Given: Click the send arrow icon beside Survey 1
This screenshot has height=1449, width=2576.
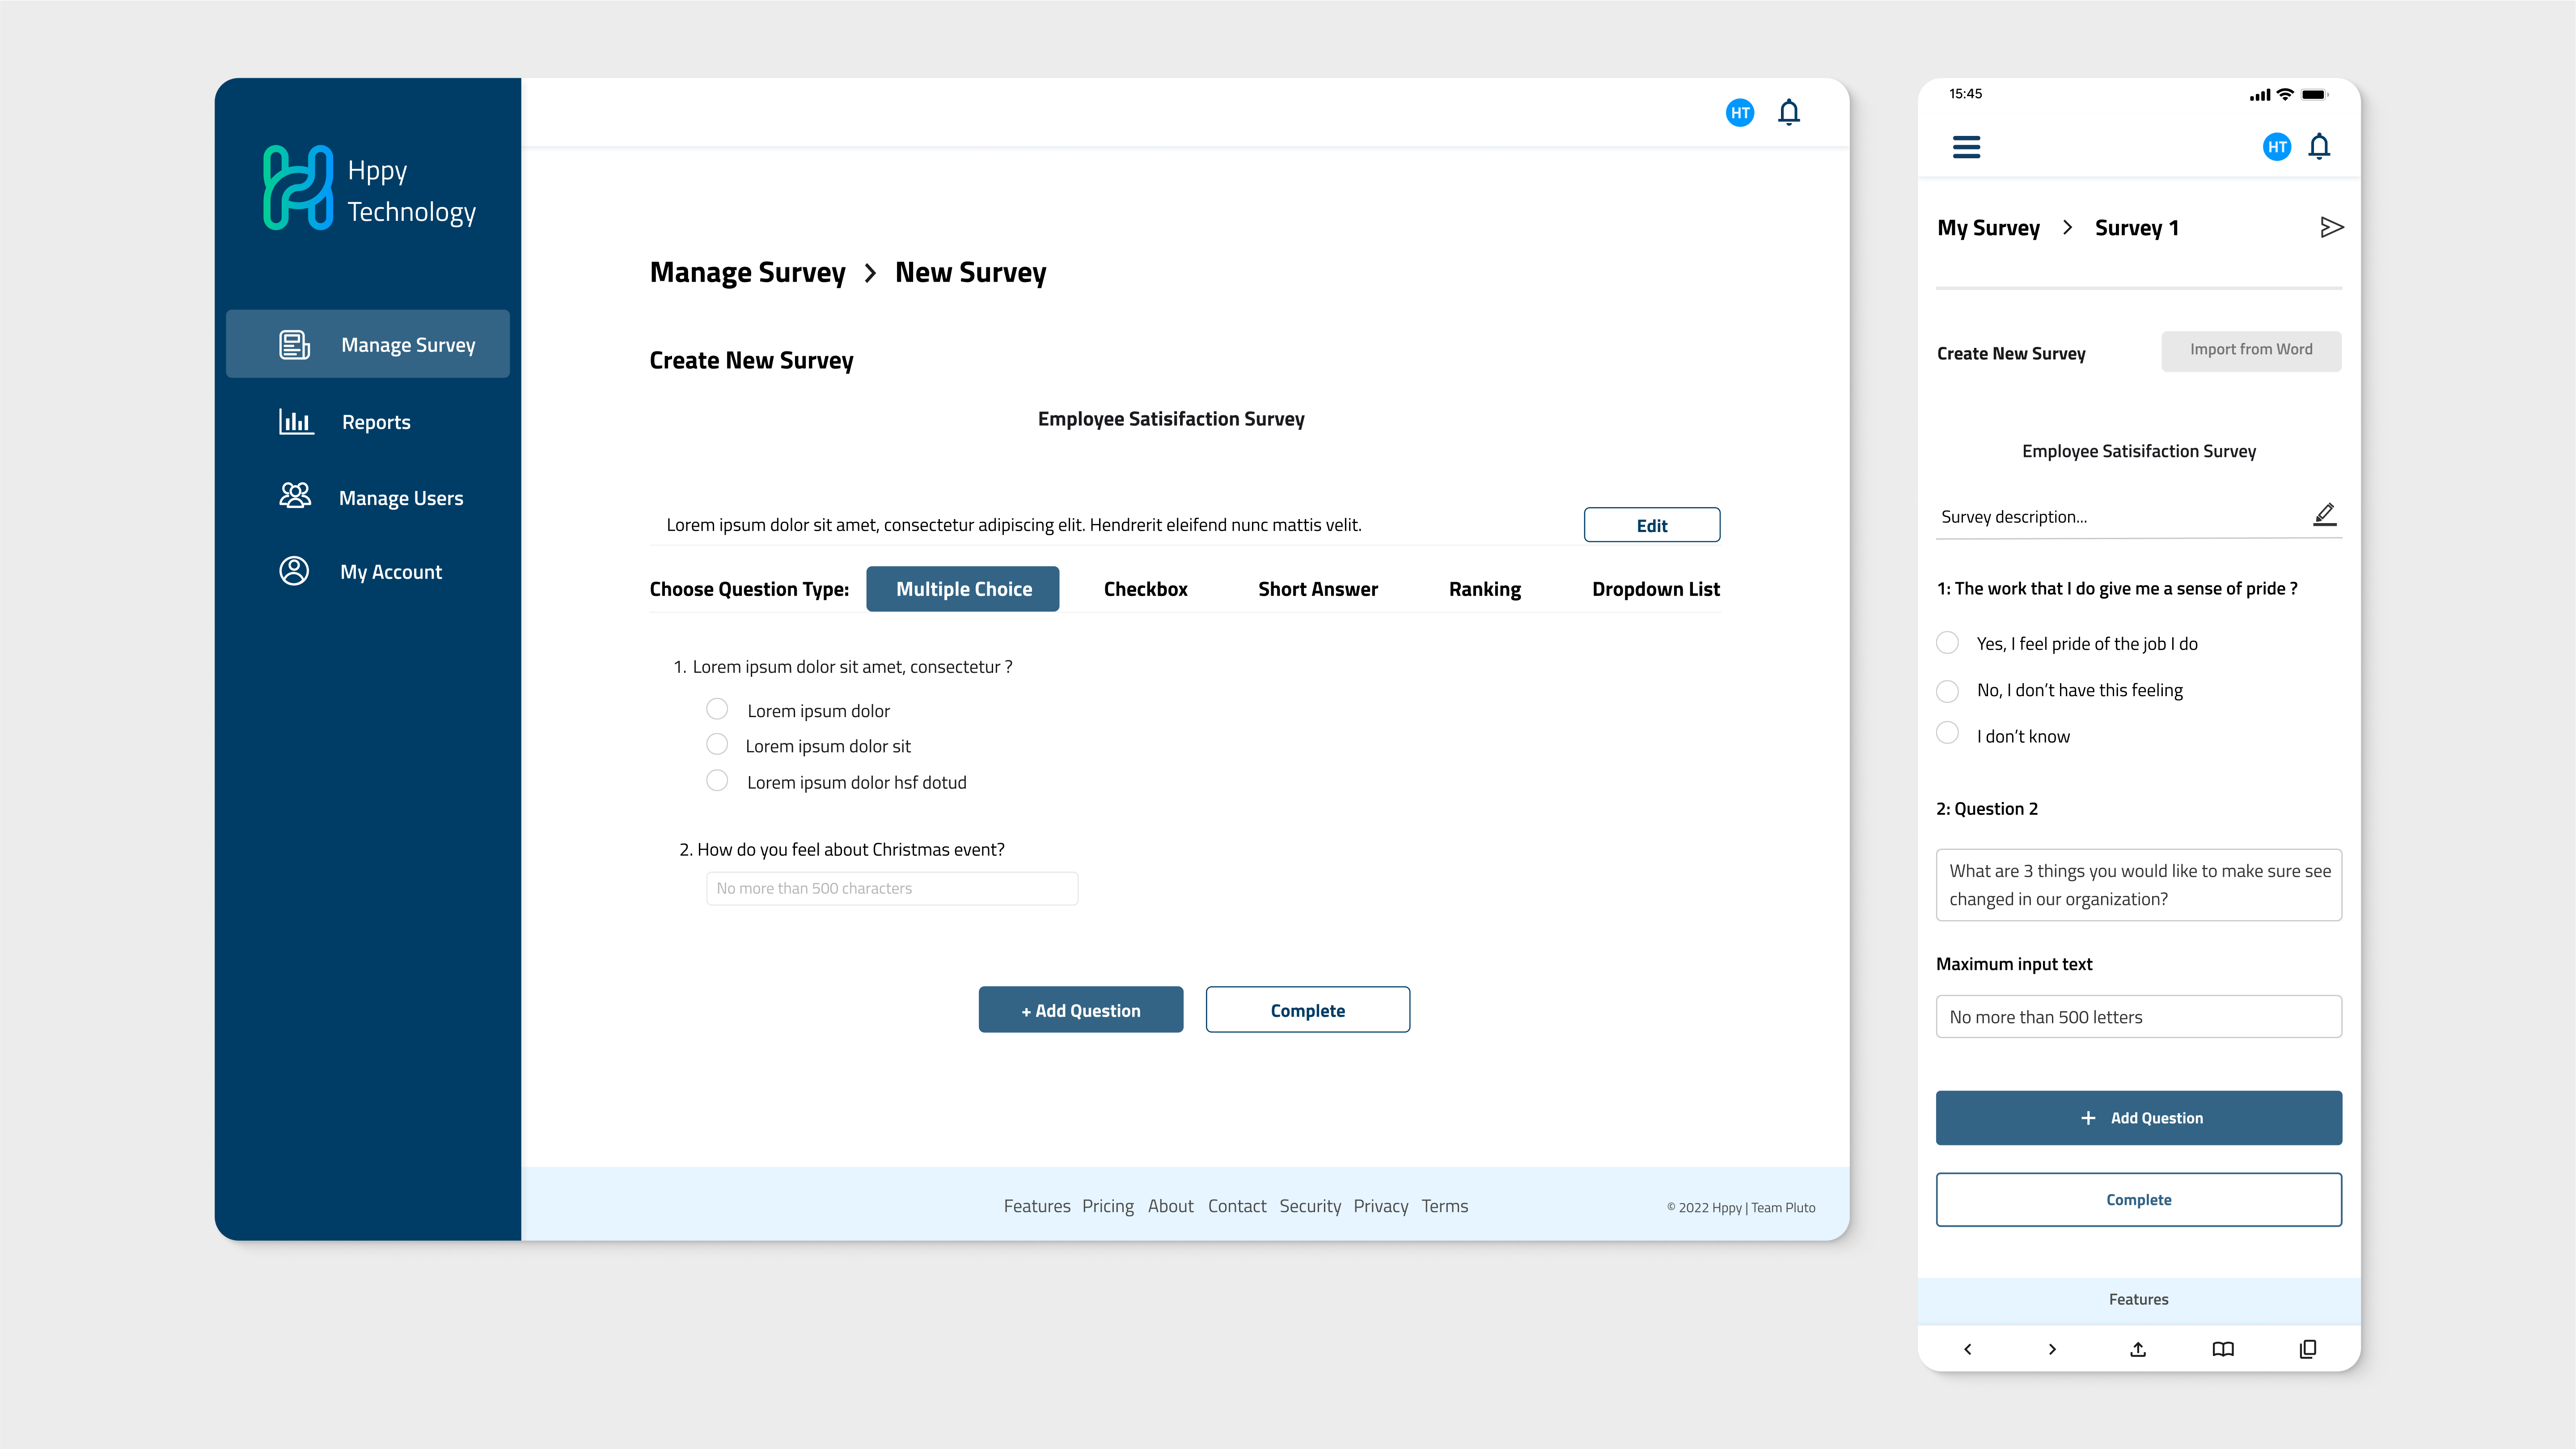Looking at the screenshot, I should [x=2331, y=228].
